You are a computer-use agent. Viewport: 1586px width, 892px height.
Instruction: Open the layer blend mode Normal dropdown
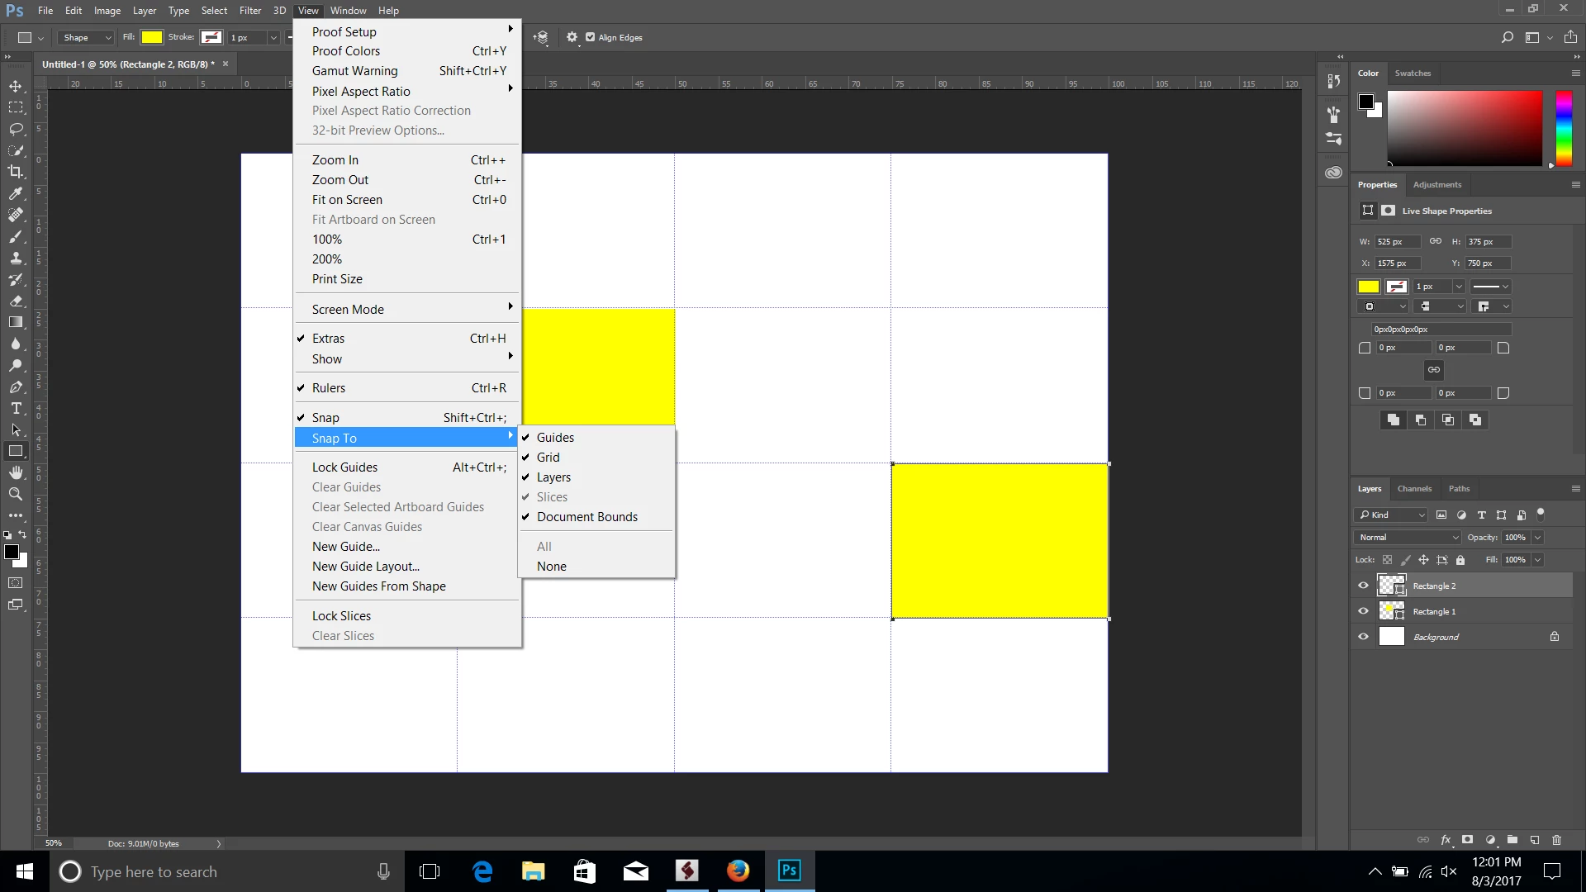(1408, 537)
